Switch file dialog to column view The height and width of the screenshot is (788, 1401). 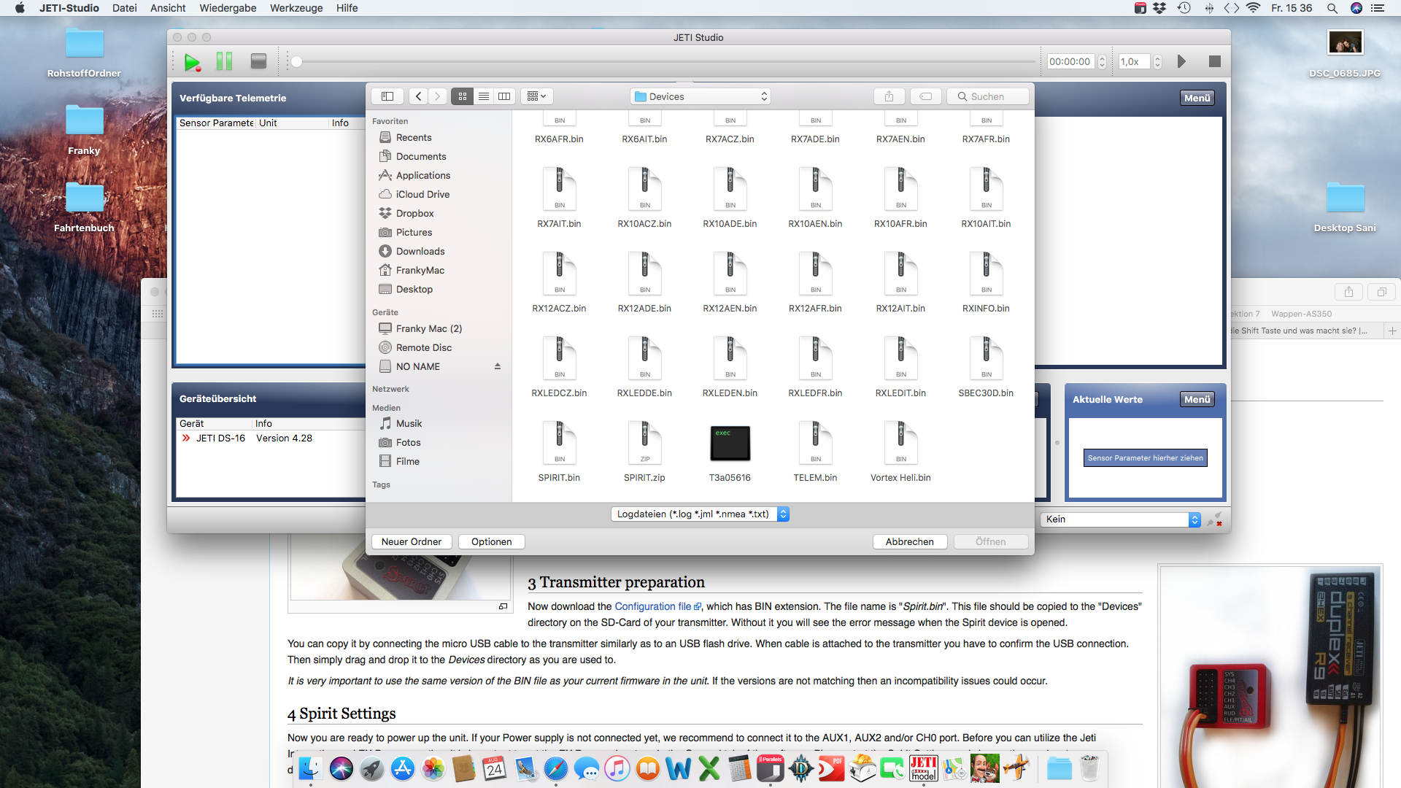[504, 96]
